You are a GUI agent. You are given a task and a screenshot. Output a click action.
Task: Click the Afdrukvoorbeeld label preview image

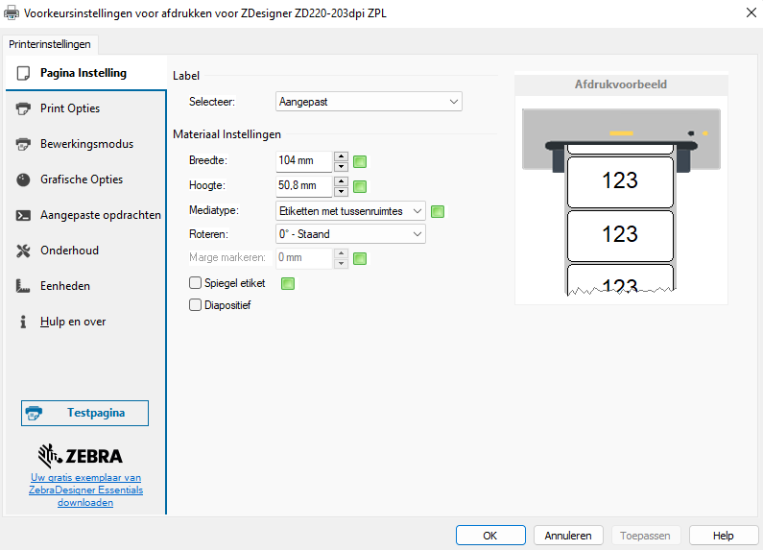[621, 202]
